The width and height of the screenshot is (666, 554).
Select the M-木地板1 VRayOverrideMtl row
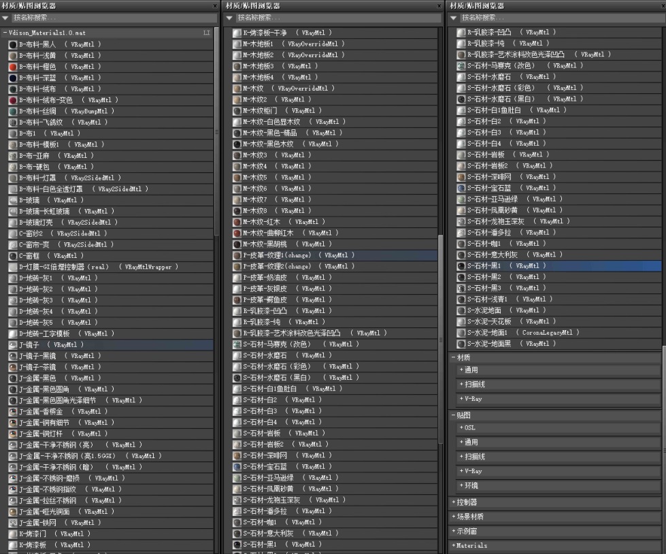tap(335, 44)
